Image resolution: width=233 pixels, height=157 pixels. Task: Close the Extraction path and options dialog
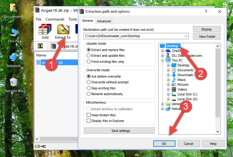[x=220, y=11]
